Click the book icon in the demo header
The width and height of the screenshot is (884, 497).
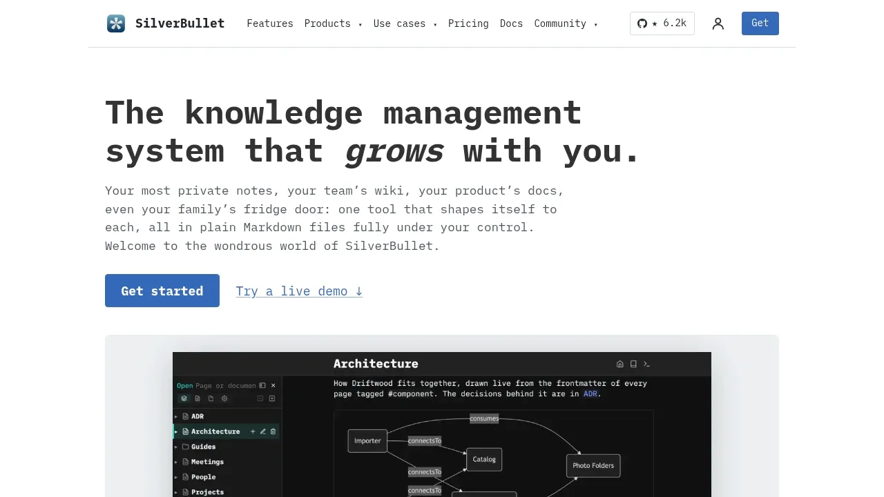(633, 364)
